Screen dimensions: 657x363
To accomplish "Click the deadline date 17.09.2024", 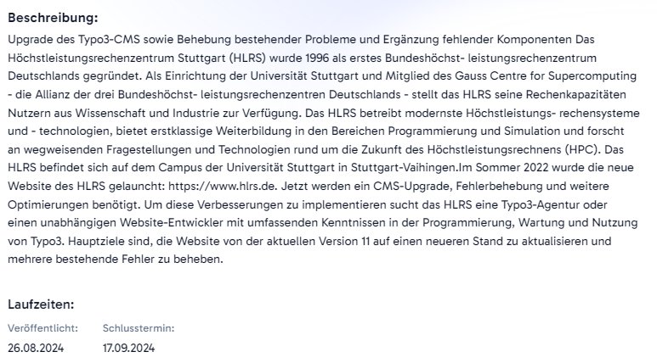I will (128, 348).
